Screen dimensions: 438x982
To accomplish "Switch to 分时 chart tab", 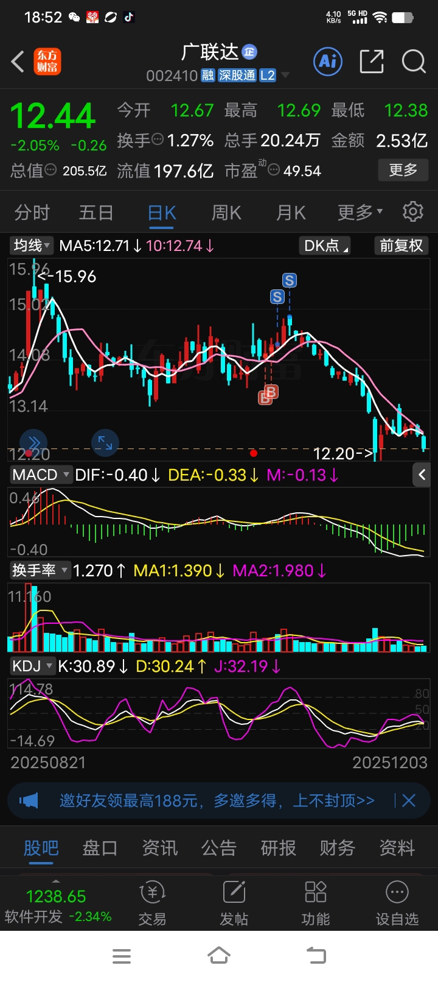I will (32, 212).
